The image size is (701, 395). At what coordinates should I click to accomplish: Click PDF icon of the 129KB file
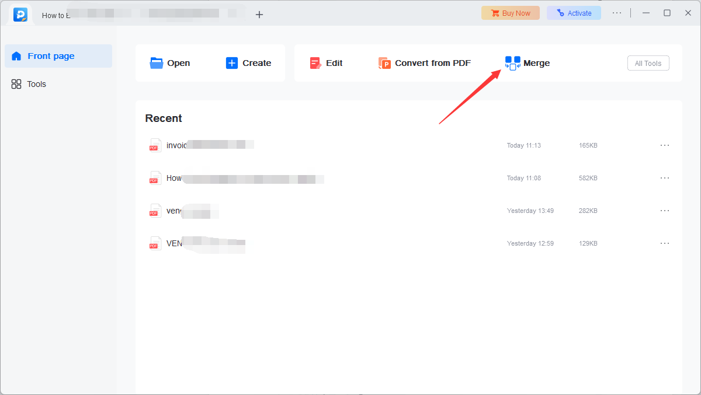155,243
